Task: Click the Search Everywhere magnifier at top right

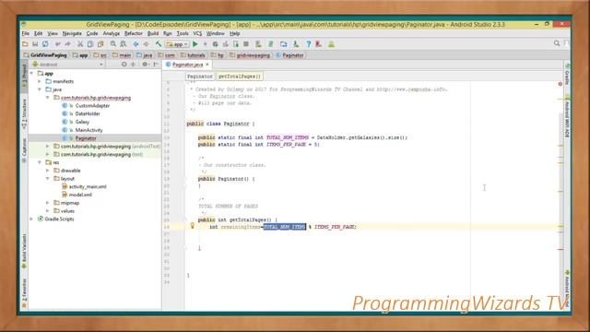Action: [557, 43]
